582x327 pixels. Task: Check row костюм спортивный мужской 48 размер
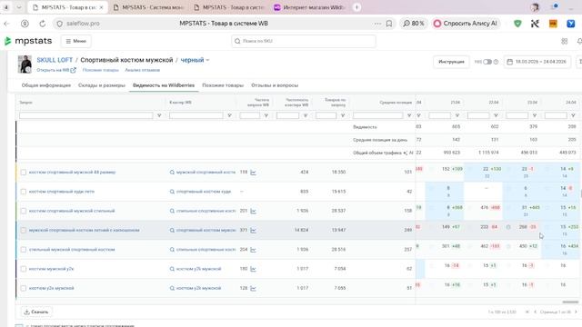[24, 173]
